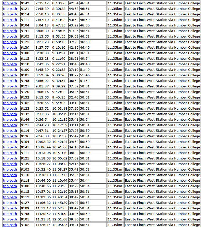
Task: Open trip path for the 10:13:08 departure
Action: point(10,153)
